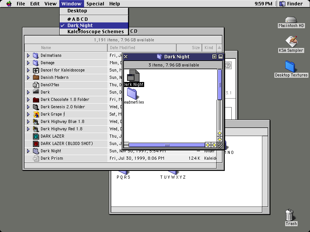Click Dark Night window horizontal scroll thumb
Image resolution: width=310 pixels, height=232 pixels.
167,145
